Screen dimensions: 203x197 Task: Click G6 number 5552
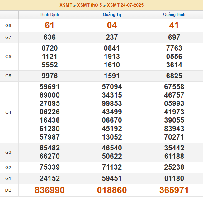coord(50,65)
